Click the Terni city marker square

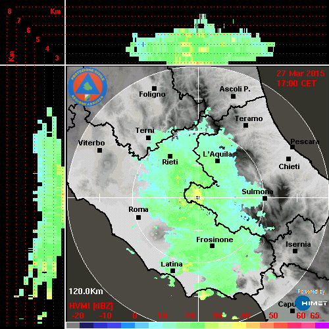pyautogui.click(x=149, y=138)
